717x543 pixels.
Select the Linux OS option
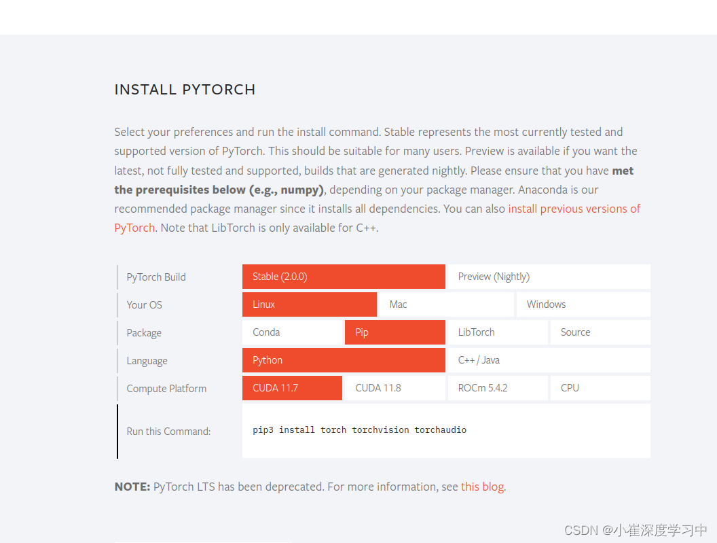309,304
